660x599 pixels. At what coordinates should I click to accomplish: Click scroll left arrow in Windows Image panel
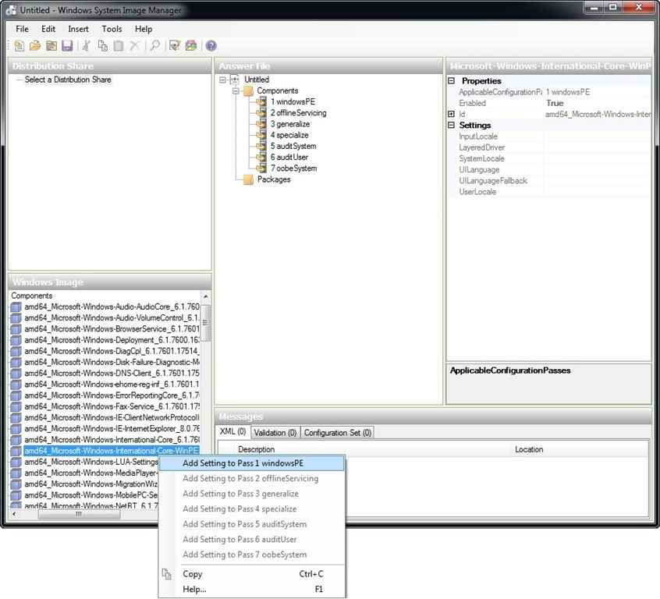click(14, 515)
